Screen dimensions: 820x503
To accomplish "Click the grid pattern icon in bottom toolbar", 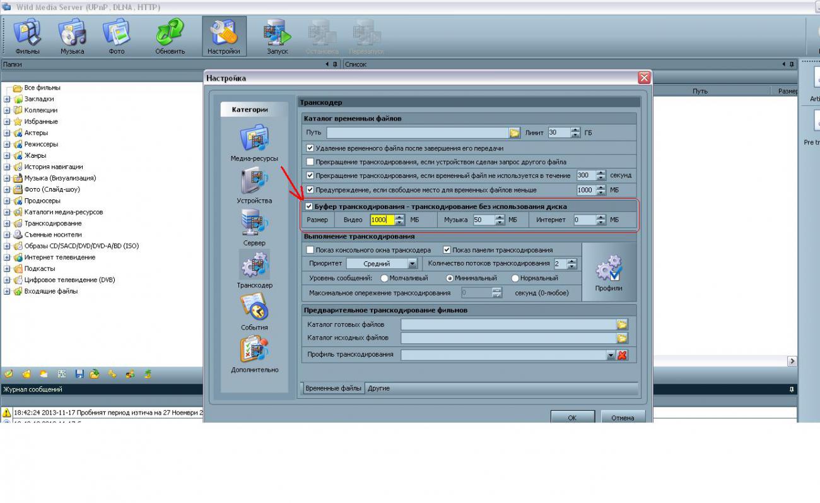I will coord(62,374).
